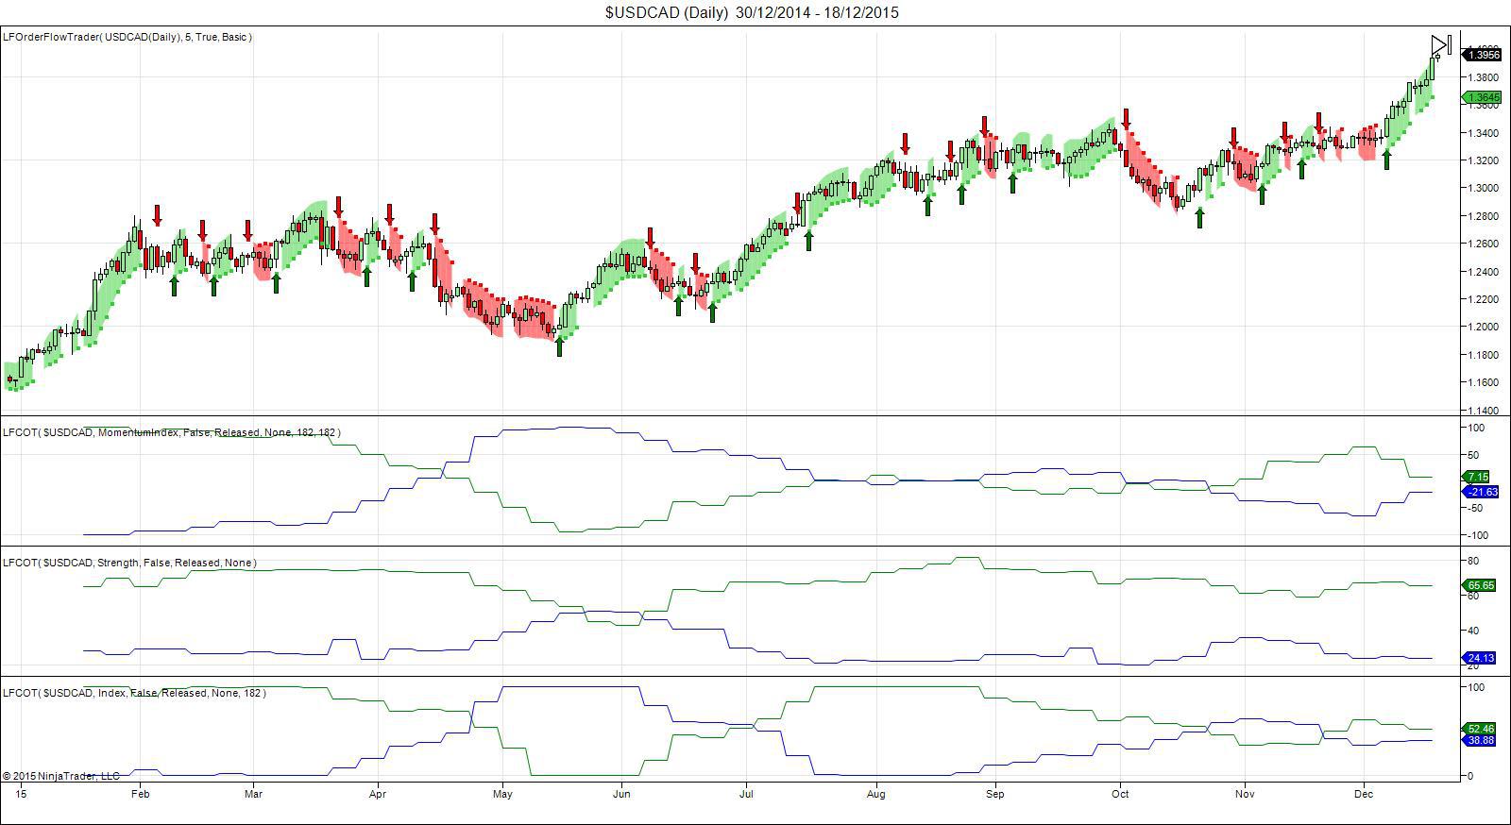
Task: Click the Apr label on time axis
Action: pos(378,795)
